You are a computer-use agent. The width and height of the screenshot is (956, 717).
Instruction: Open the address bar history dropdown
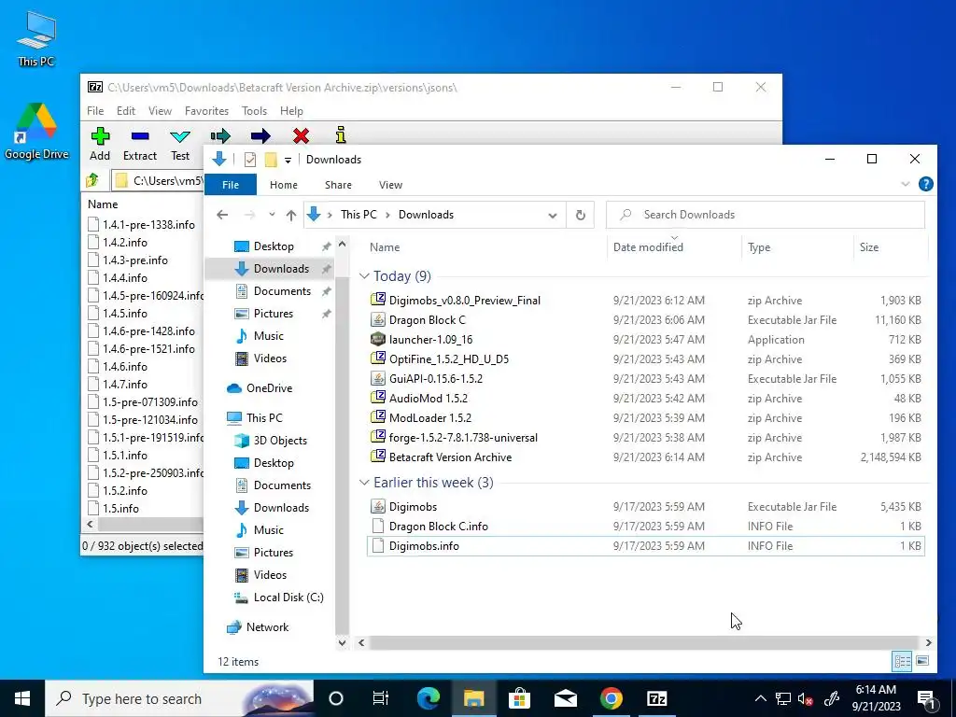coord(553,215)
